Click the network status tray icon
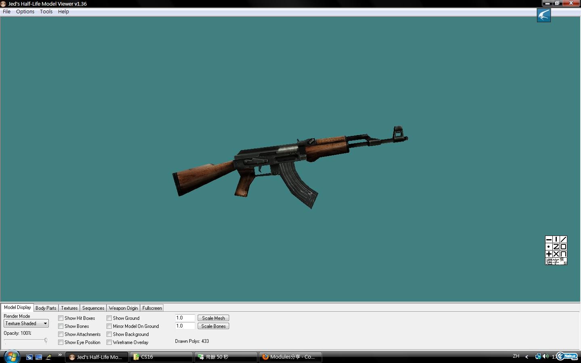This screenshot has height=363, width=581. coord(538,357)
